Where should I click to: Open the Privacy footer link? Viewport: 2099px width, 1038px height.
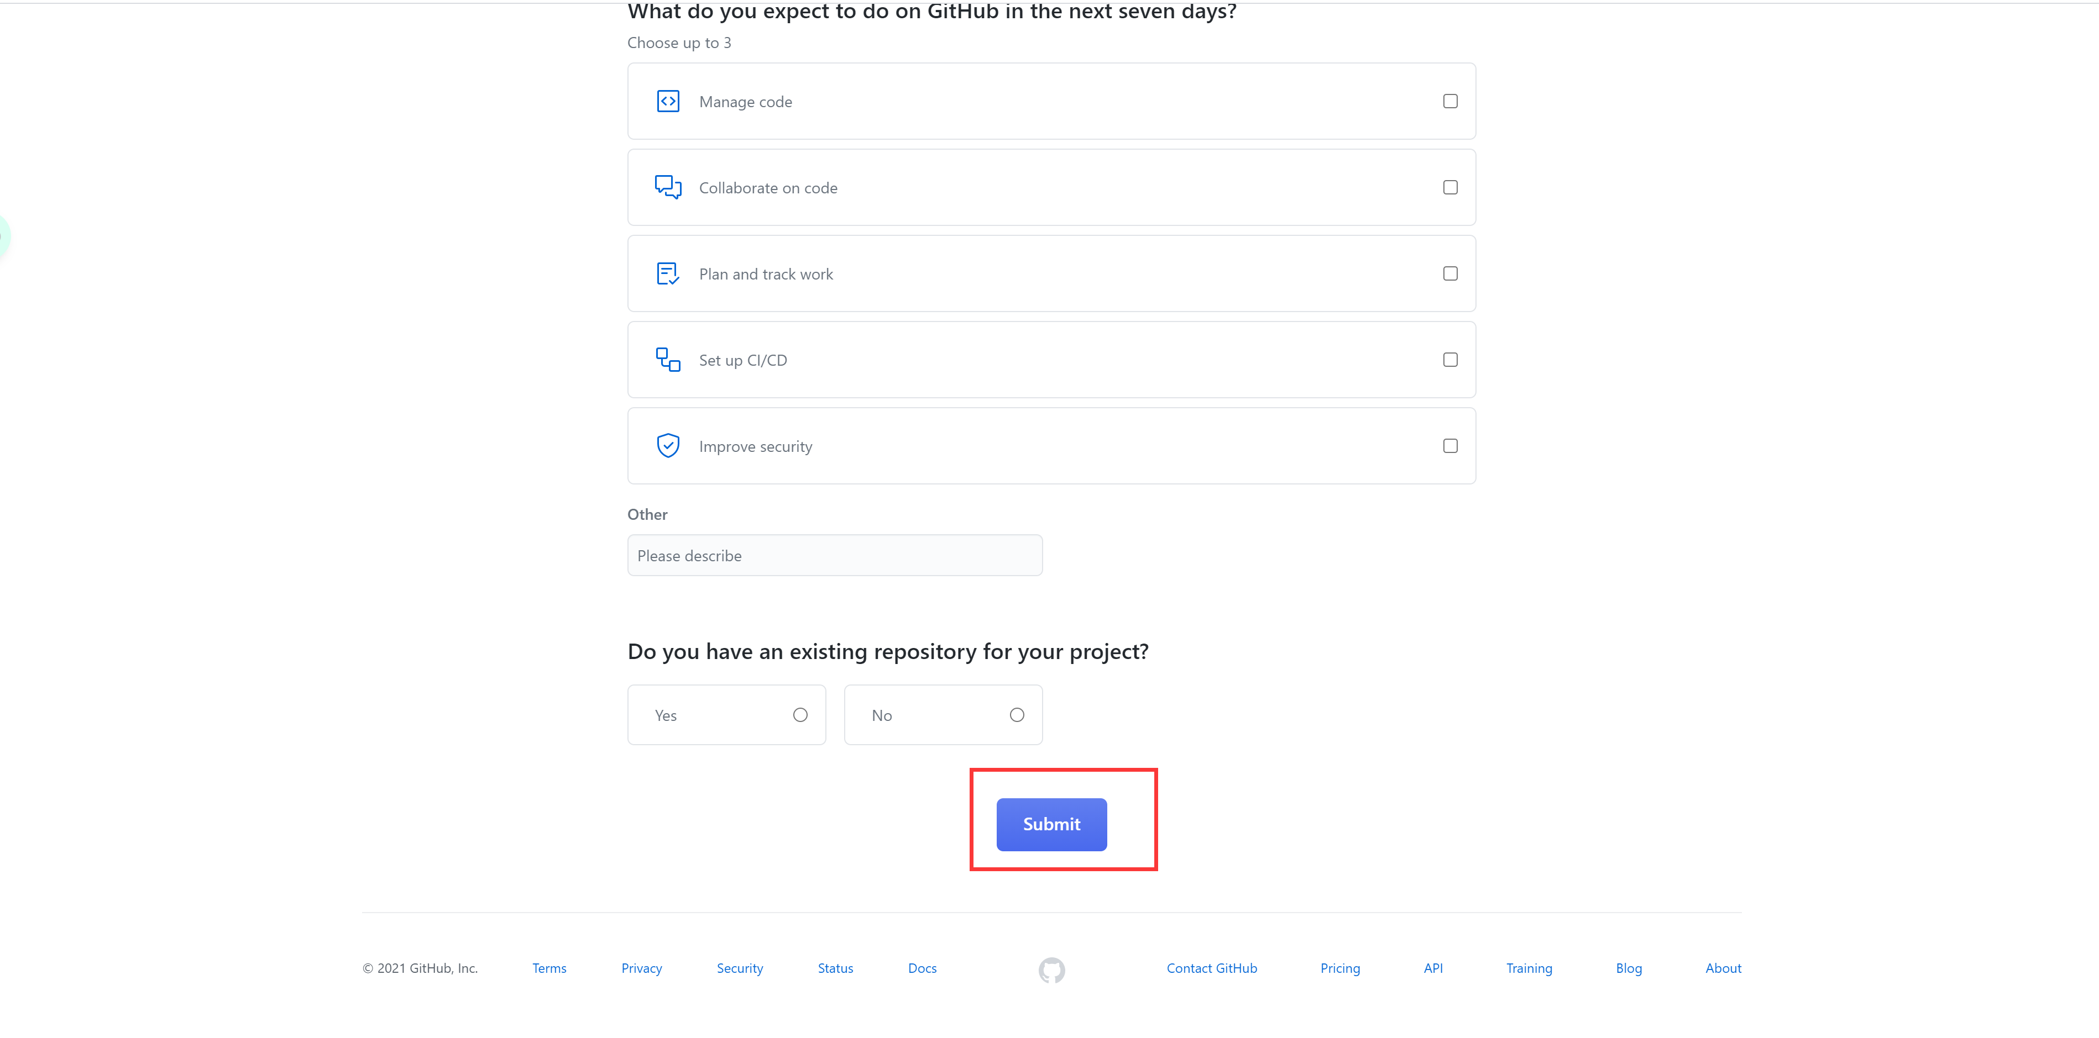[641, 968]
